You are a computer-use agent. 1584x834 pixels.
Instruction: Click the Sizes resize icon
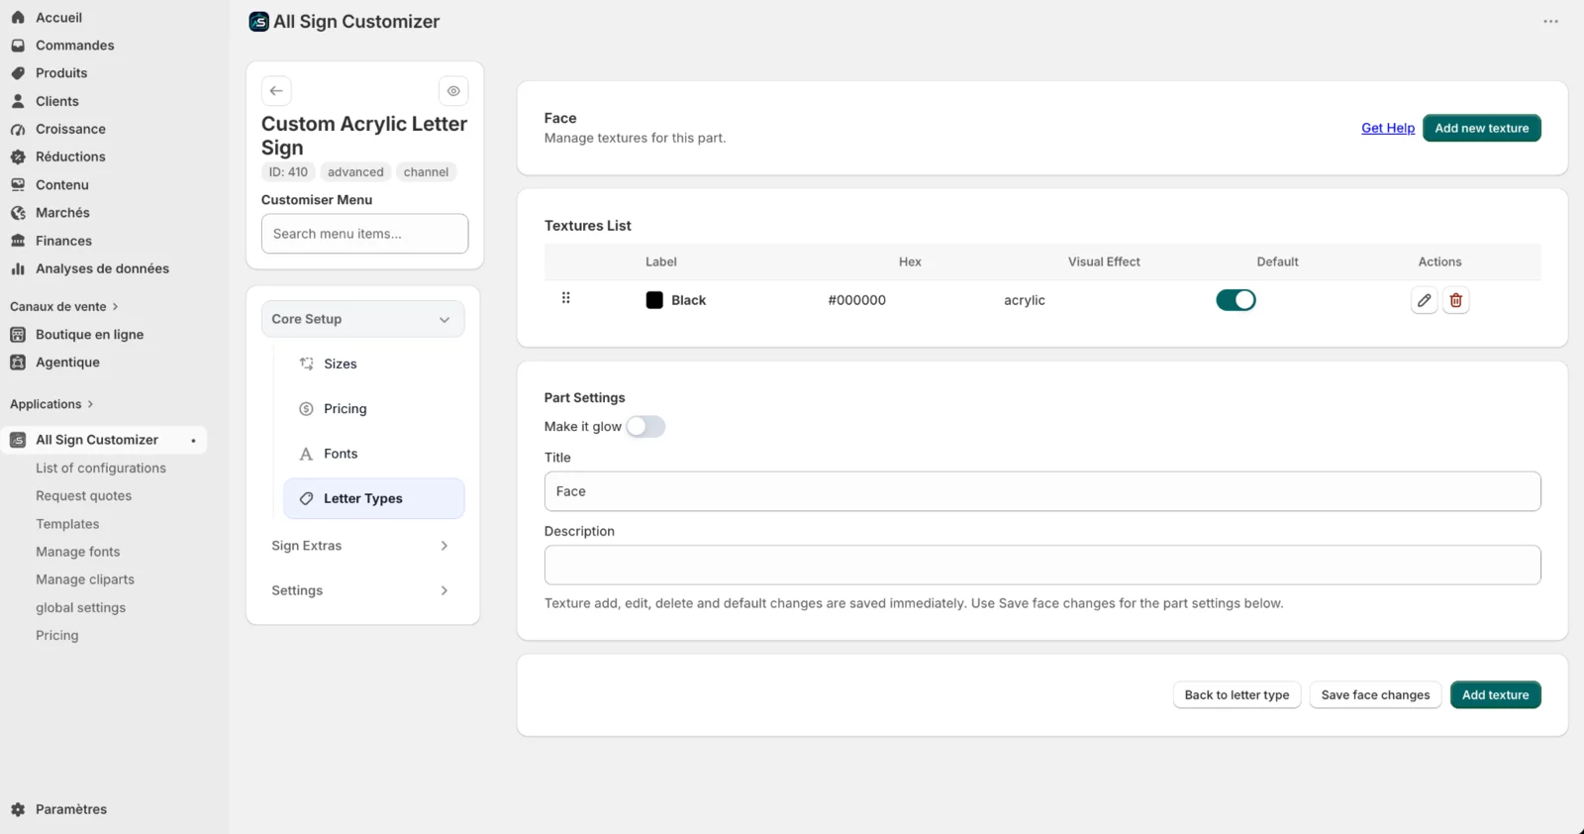click(x=307, y=364)
